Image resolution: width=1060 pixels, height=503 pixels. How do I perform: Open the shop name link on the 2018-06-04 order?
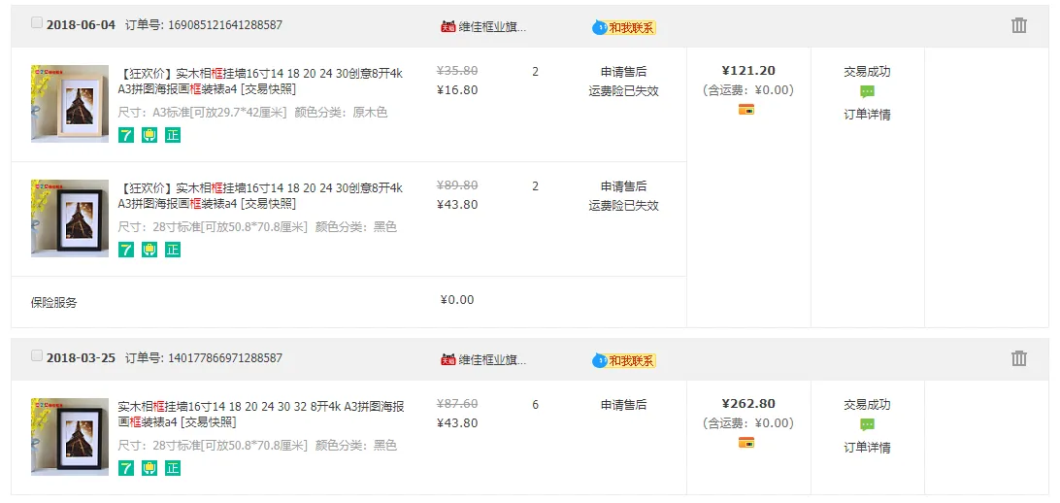pyautogui.click(x=492, y=26)
